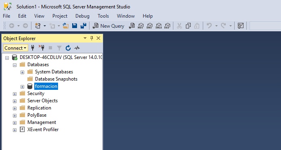Expand the XEvent Profiler node

15,130
